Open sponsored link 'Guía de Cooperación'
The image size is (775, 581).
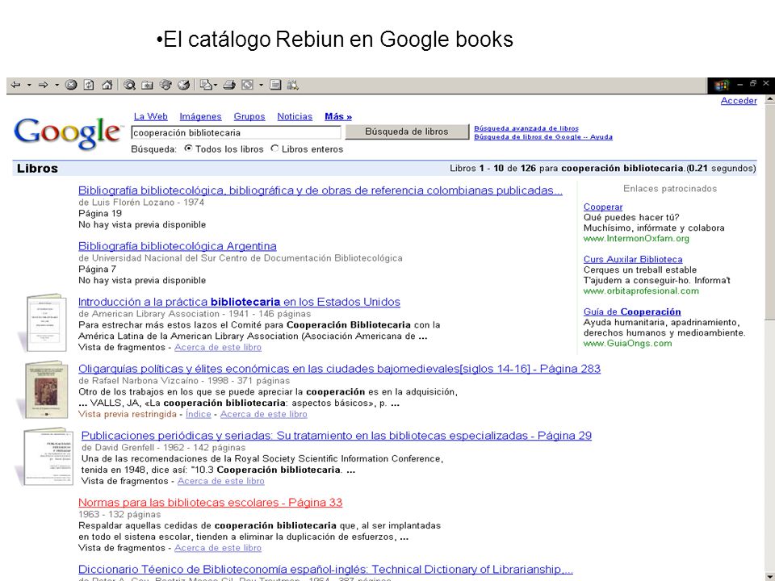point(632,311)
